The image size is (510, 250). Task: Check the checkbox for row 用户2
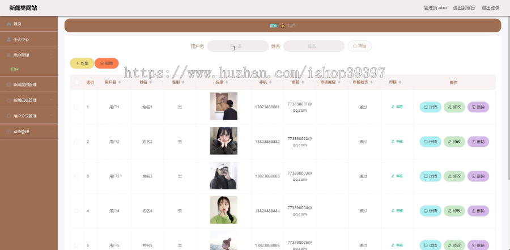pyautogui.click(x=76, y=142)
